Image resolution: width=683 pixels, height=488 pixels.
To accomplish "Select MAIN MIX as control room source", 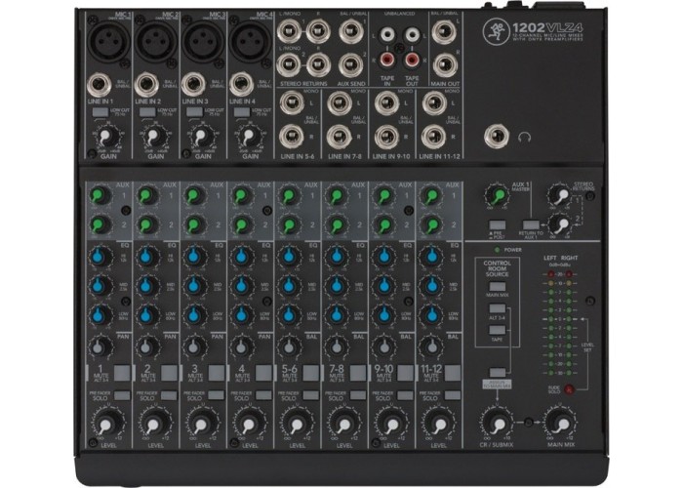I will click(497, 287).
